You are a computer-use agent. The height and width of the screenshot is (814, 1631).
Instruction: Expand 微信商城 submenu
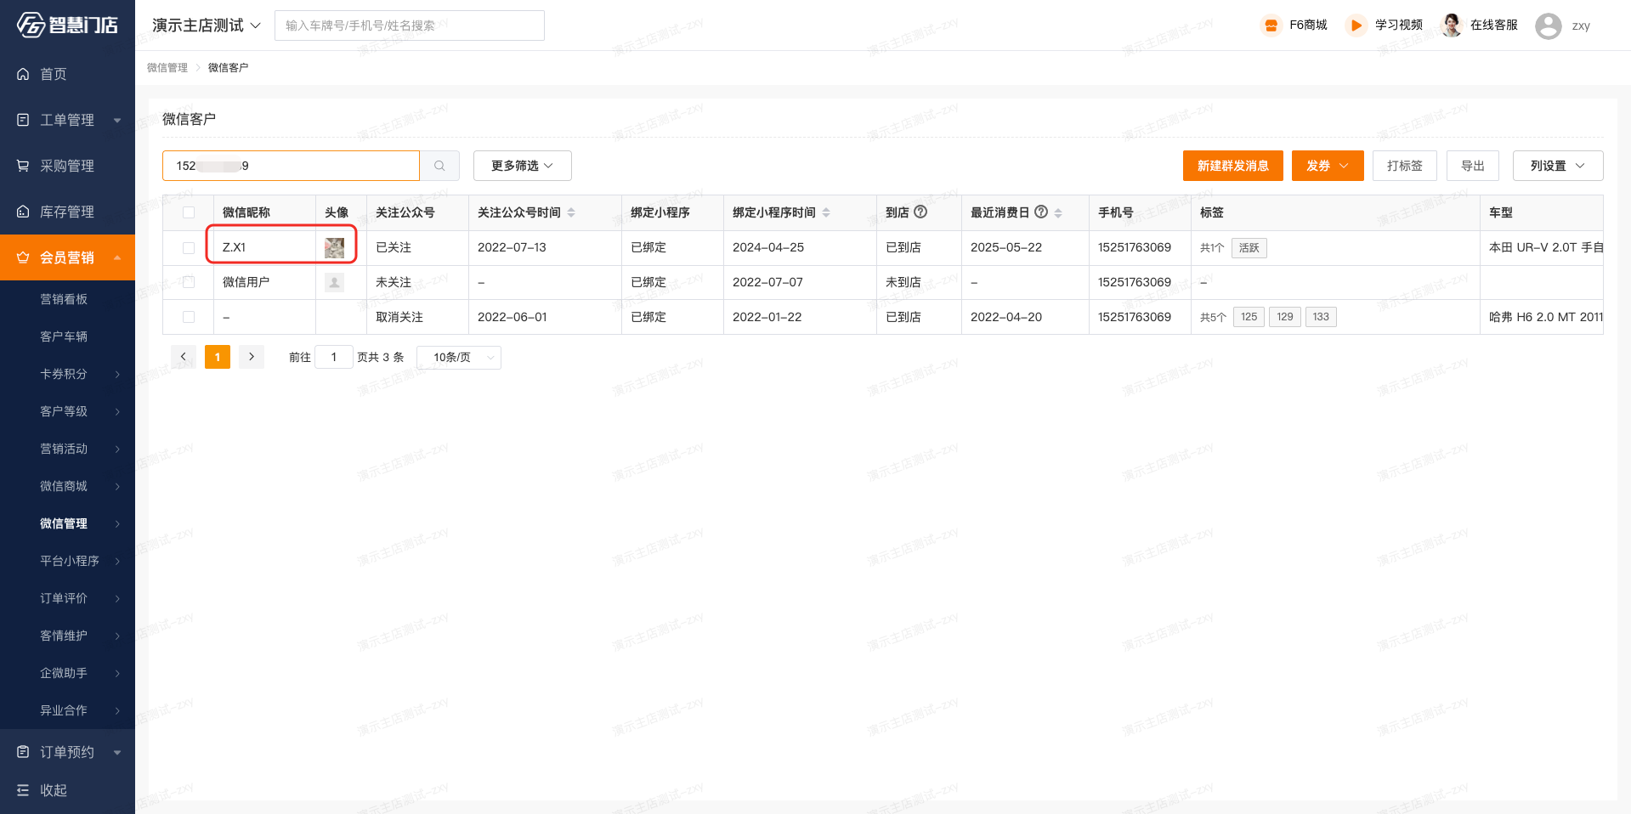(117, 486)
